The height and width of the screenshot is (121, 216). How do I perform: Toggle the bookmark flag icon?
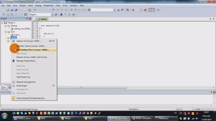click(x=53, y=10)
